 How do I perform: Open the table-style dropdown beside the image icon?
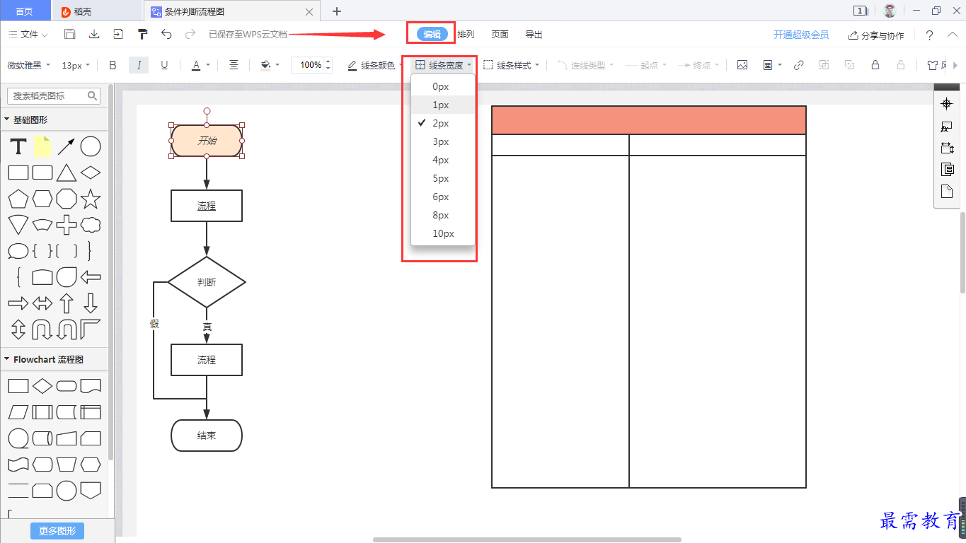(x=771, y=65)
